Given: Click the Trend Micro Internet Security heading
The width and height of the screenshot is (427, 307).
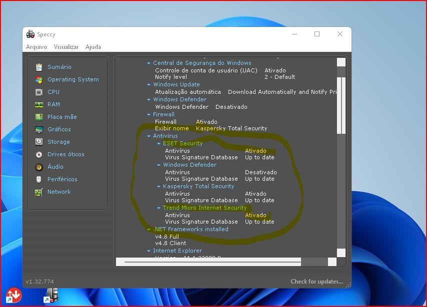Looking at the screenshot, I should tap(205, 208).
